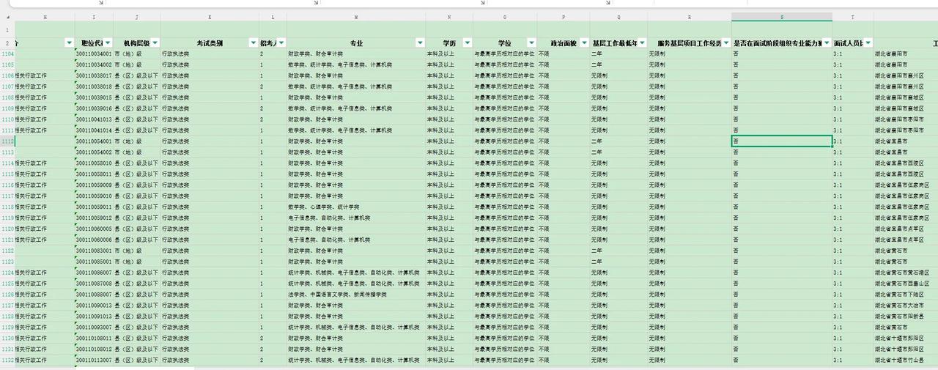938x370 pixels.
Task: Click 不限 political status cell in row 1108
Action: (x=564, y=97)
